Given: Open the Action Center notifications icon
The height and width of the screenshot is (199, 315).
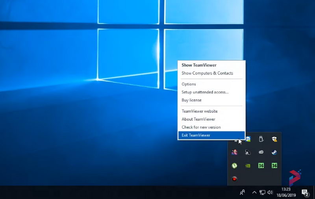Looking at the screenshot, I should [305, 192].
